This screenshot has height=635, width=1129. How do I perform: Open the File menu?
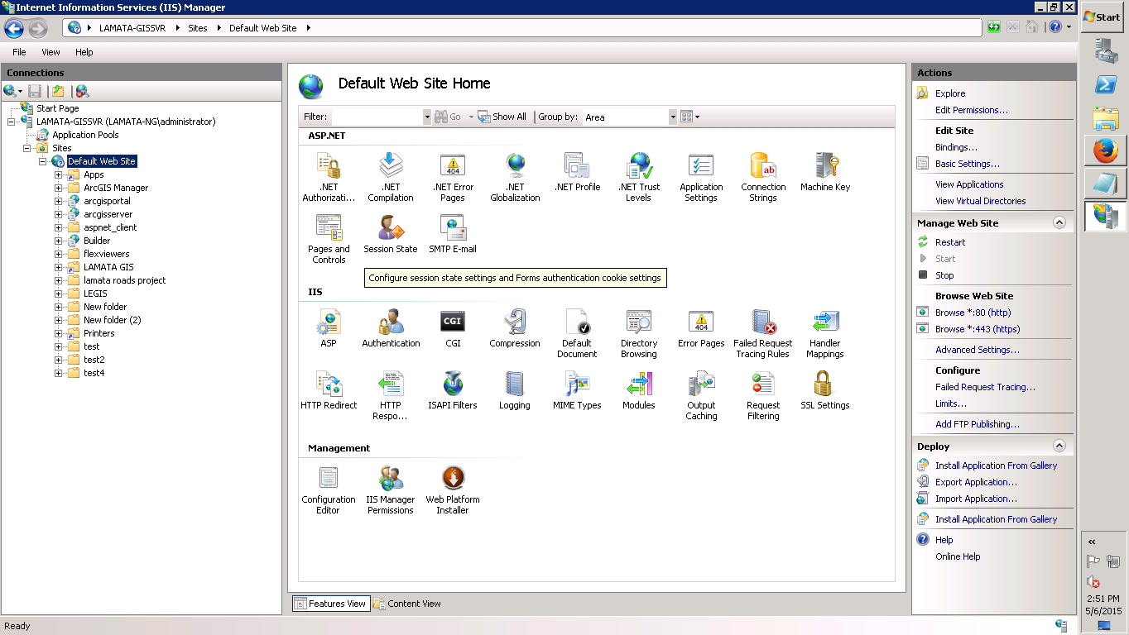pos(19,52)
